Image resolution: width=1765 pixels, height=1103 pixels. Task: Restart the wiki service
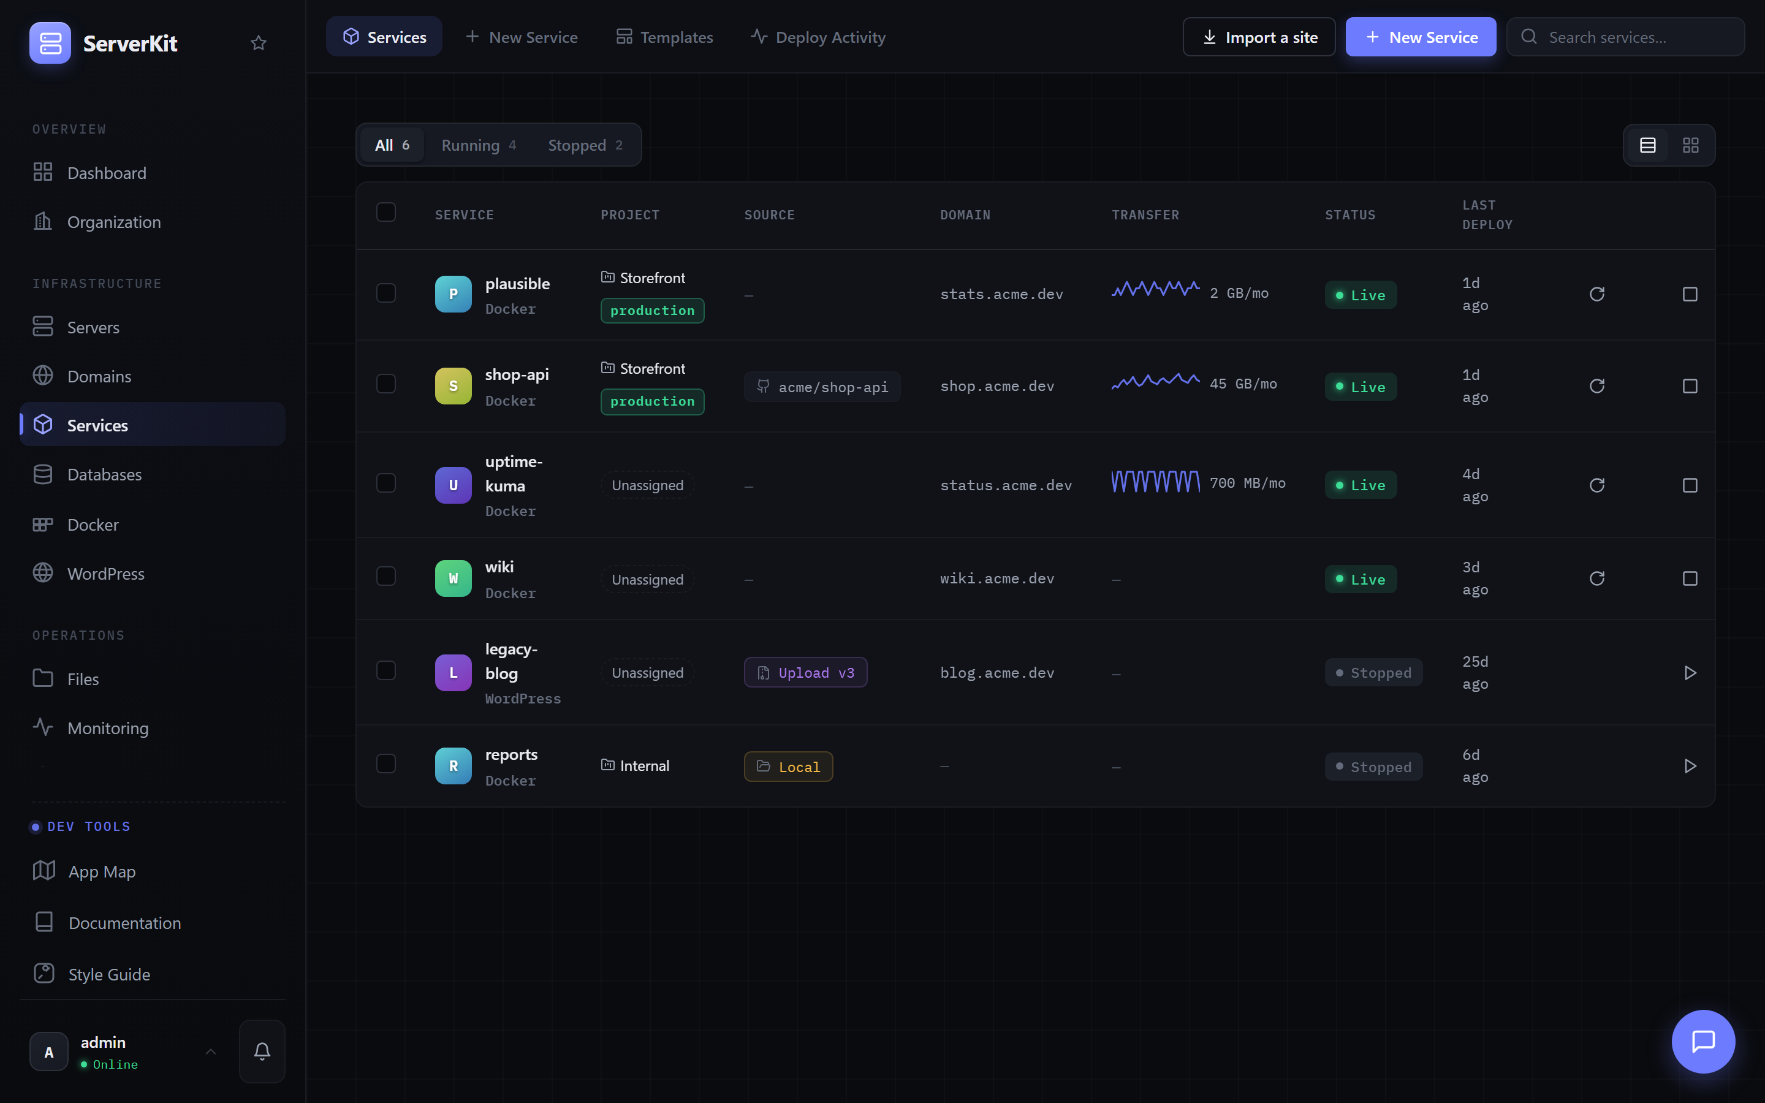click(x=1596, y=578)
